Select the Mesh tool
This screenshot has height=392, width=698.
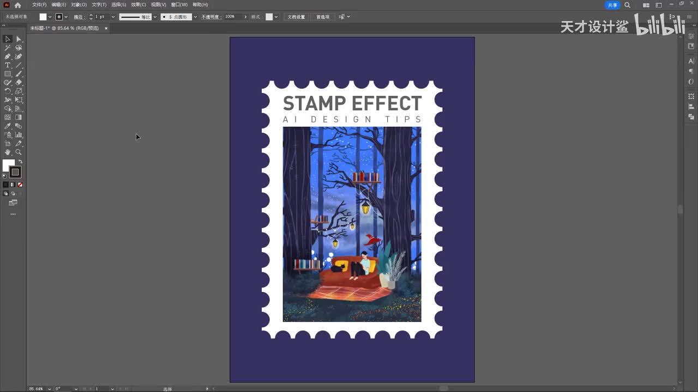click(8, 118)
